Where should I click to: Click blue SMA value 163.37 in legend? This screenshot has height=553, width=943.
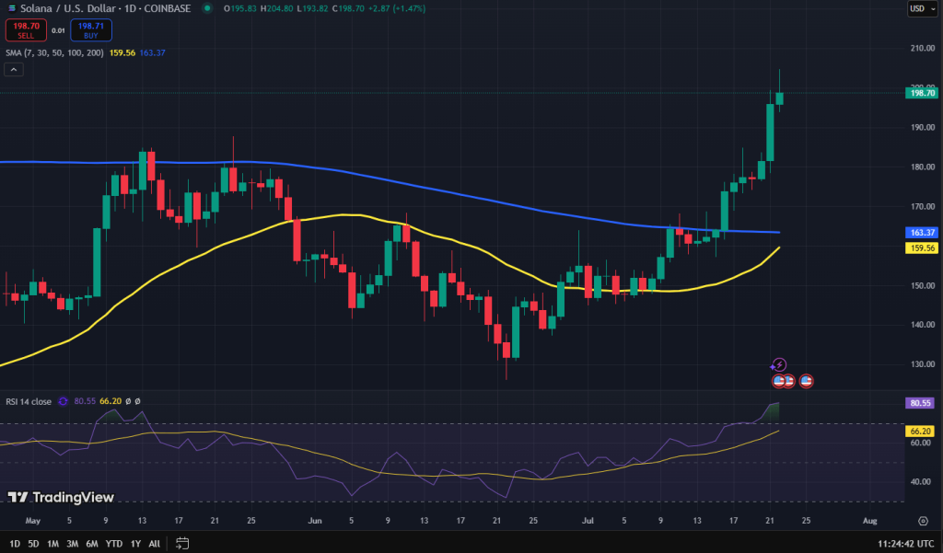tap(152, 52)
